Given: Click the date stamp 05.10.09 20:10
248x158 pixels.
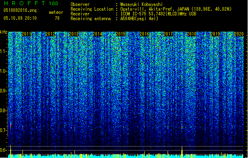Looking at the screenshot, I should [20, 18].
